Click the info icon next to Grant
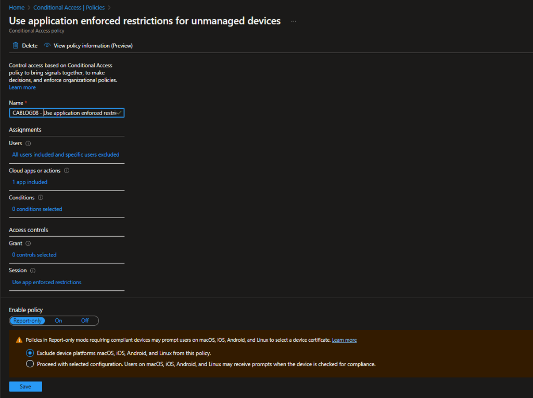The width and height of the screenshot is (533, 398). [28, 243]
